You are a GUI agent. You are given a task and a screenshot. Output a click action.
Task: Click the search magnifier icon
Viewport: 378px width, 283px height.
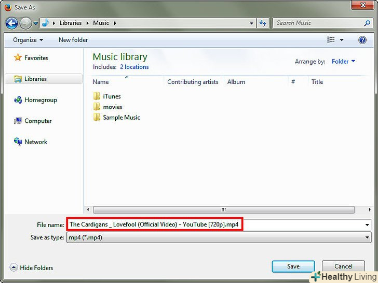tap(367, 23)
